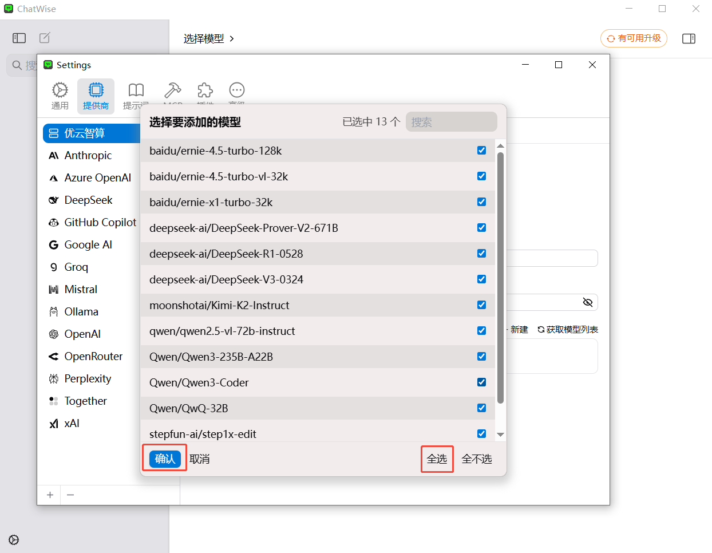
Task: Open the right side panel icon
Action: point(689,38)
